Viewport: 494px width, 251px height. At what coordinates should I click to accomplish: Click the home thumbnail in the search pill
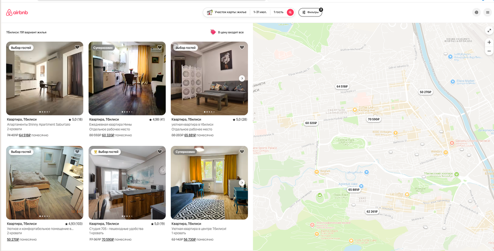click(x=210, y=12)
